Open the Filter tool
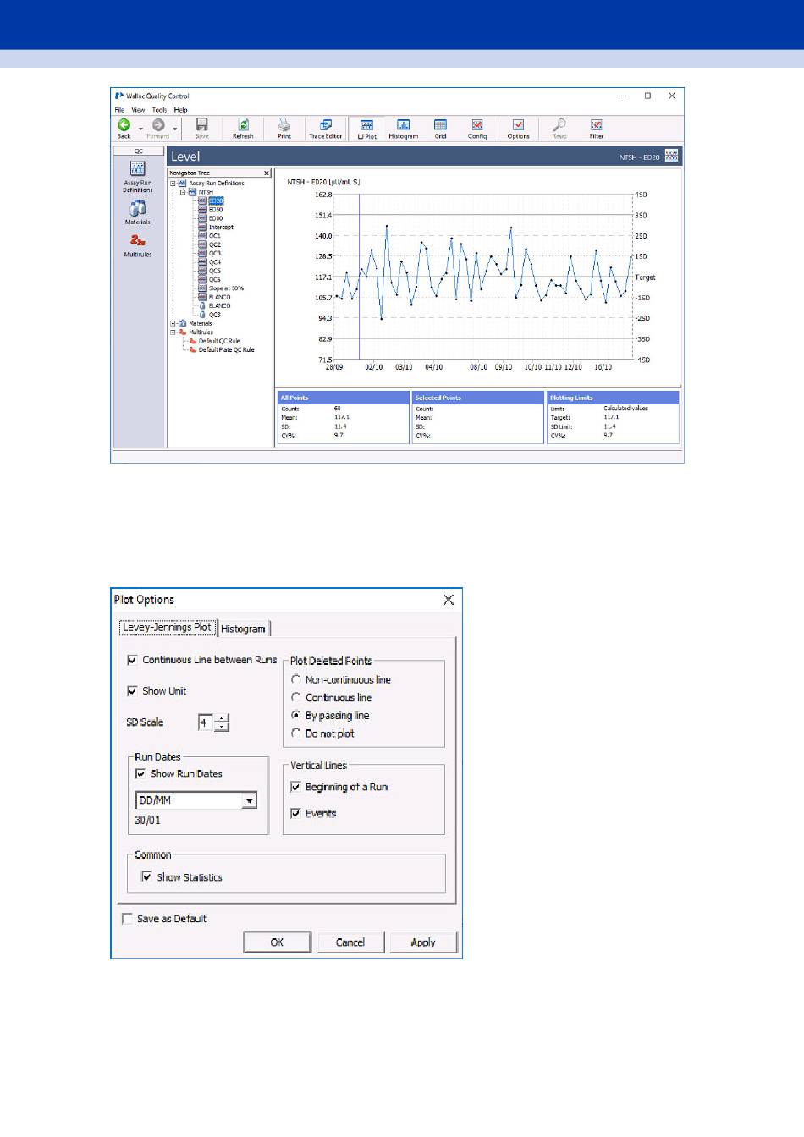Image resolution: width=804 pixels, height=1137 pixels. click(x=597, y=128)
